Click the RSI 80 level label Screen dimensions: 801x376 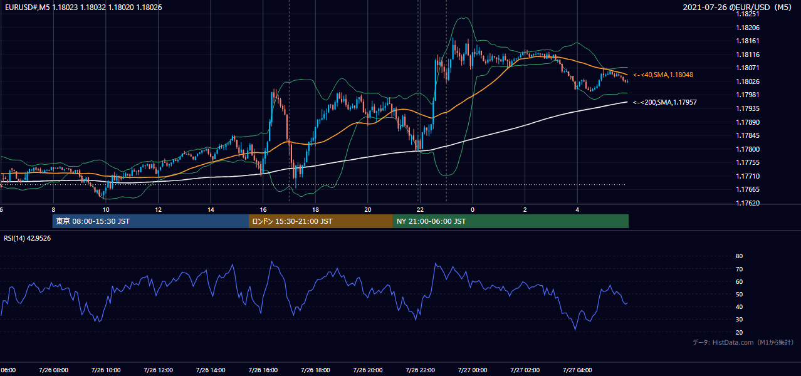point(739,256)
